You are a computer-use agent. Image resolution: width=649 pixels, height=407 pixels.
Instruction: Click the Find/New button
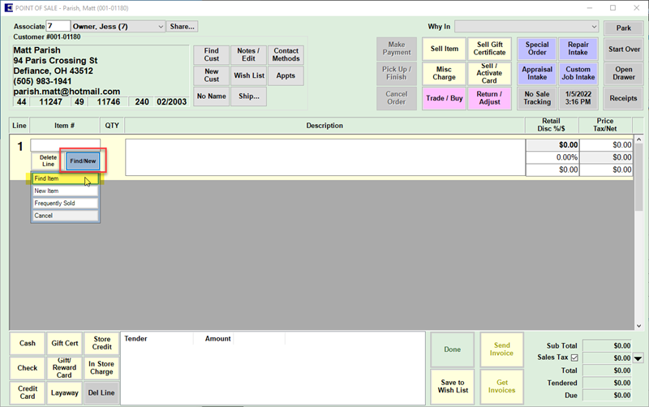click(x=83, y=161)
